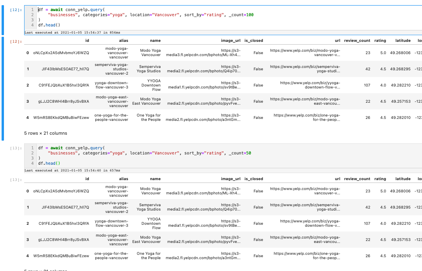Click the modo-yoga-vancouver yelp URL in first table
The height and width of the screenshot is (271, 422).
click(x=305, y=53)
